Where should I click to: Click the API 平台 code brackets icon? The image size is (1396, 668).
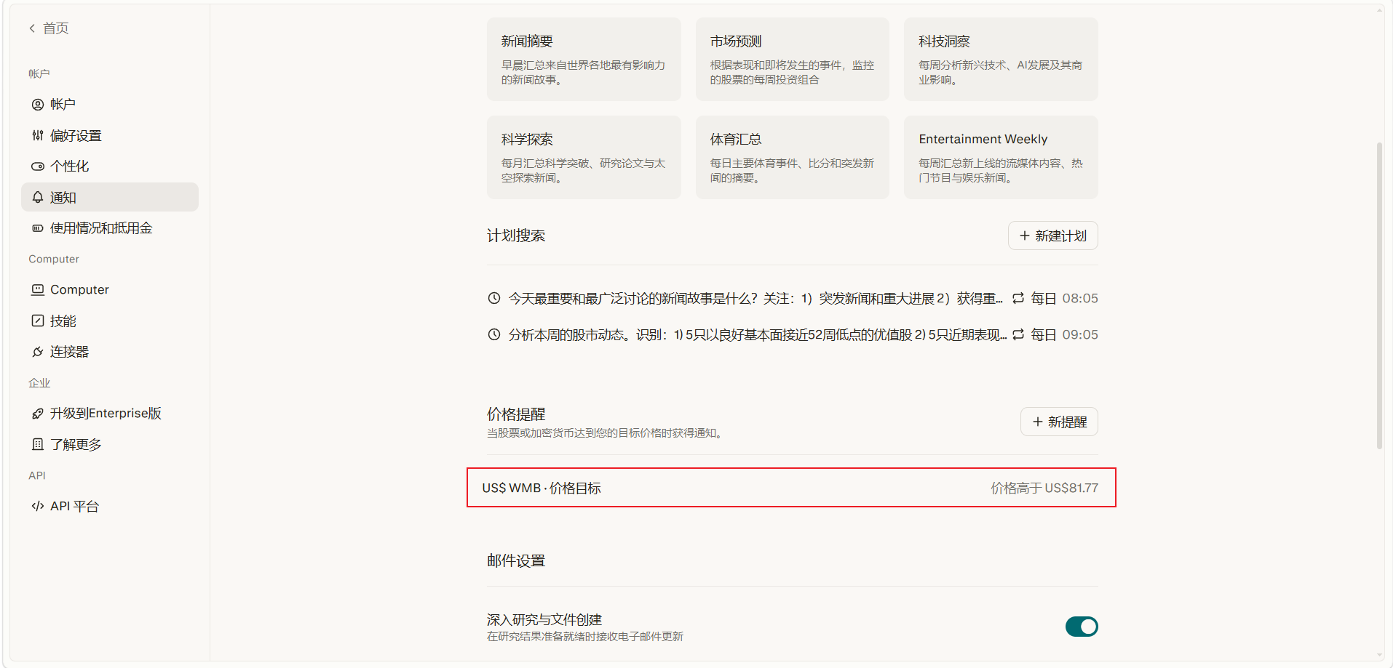point(38,506)
